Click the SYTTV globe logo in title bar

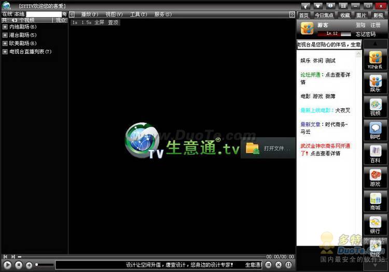pyautogui.click(x=6, y=6)
